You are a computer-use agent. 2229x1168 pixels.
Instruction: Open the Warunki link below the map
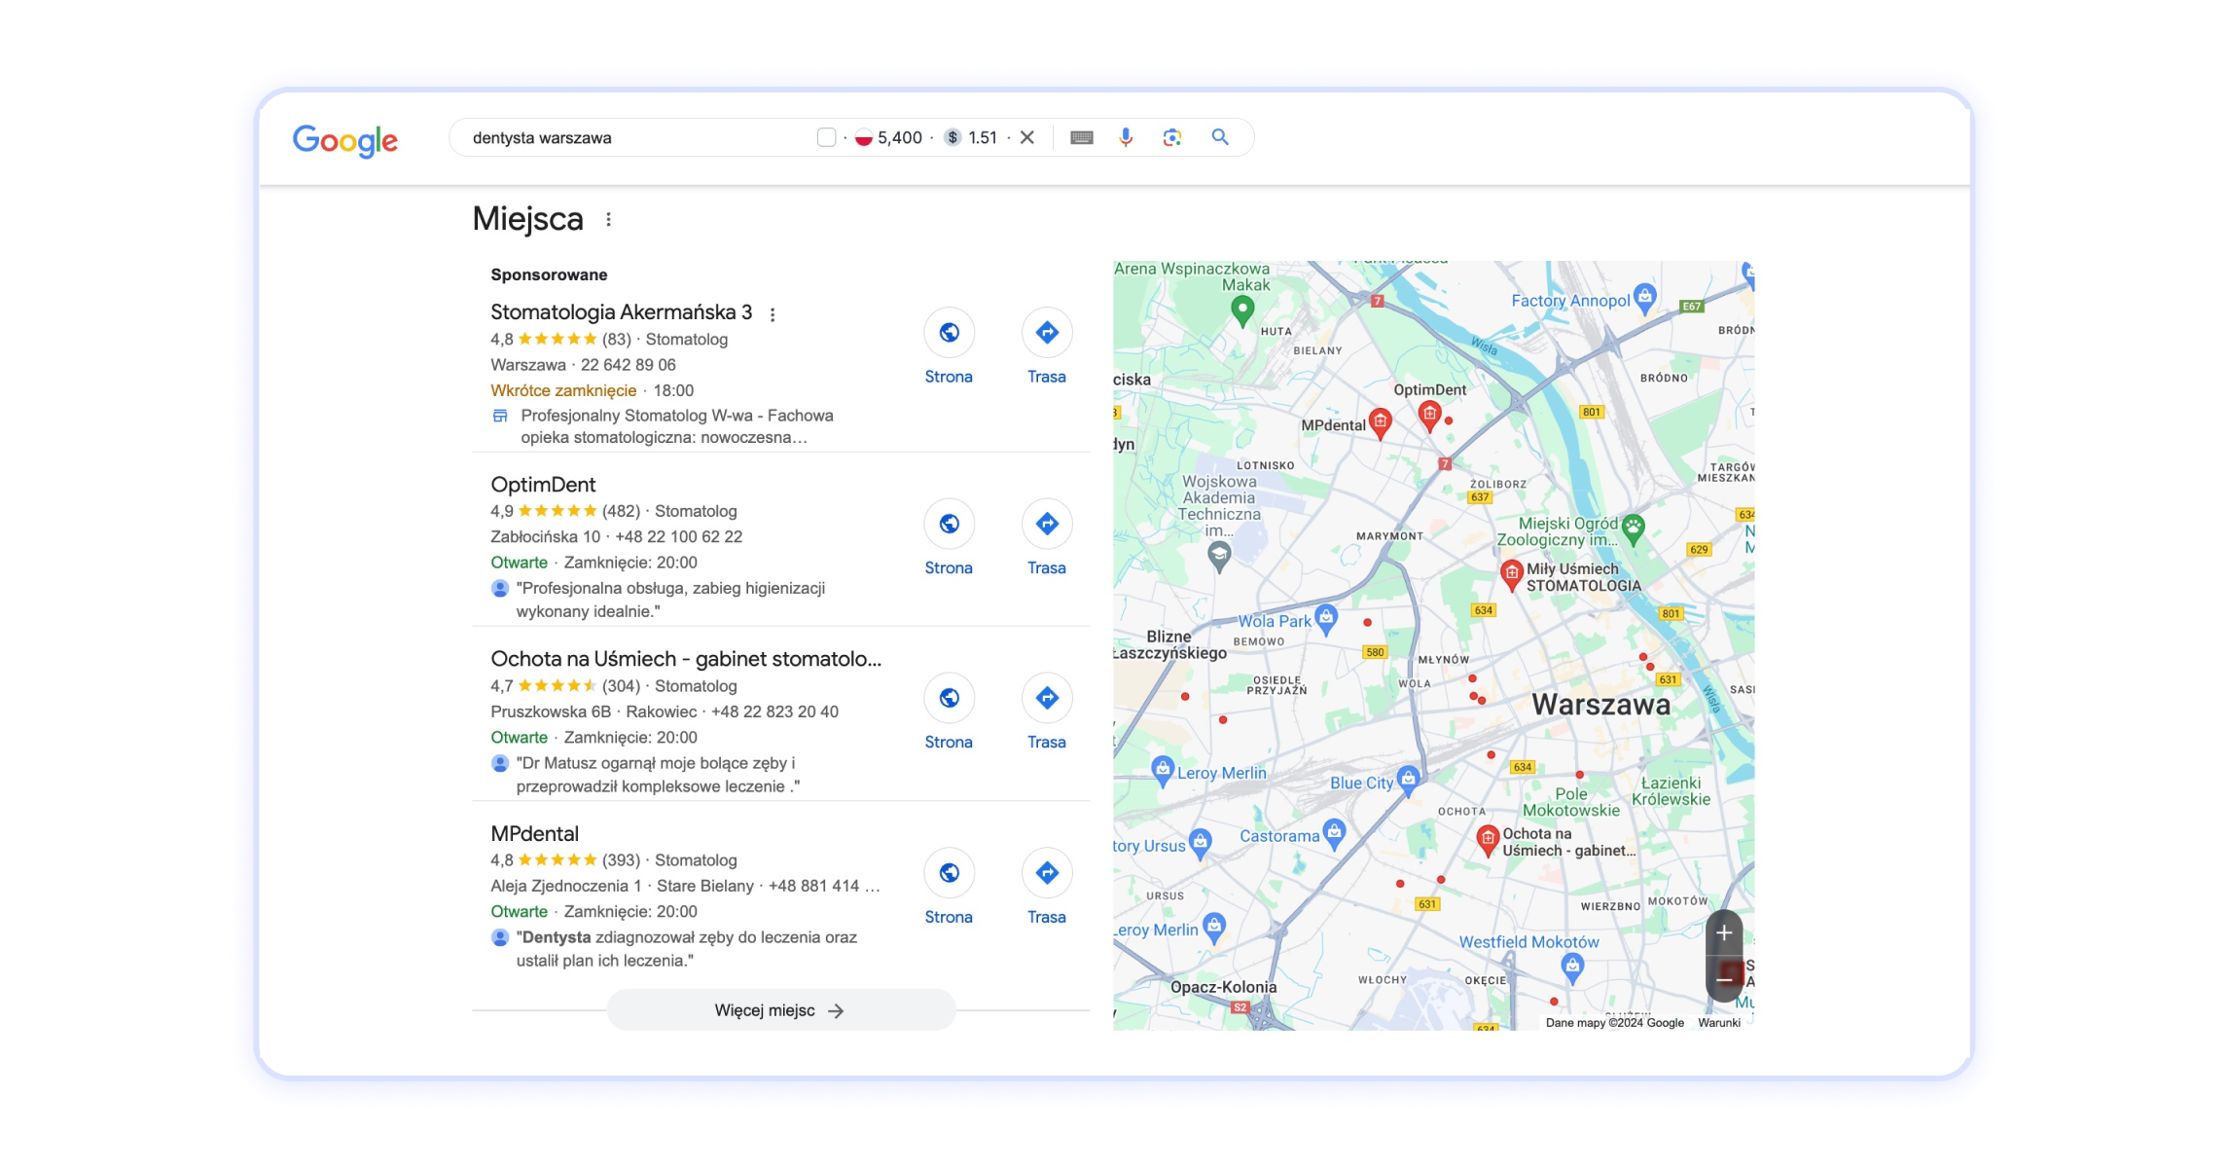coord(1718,1022)
